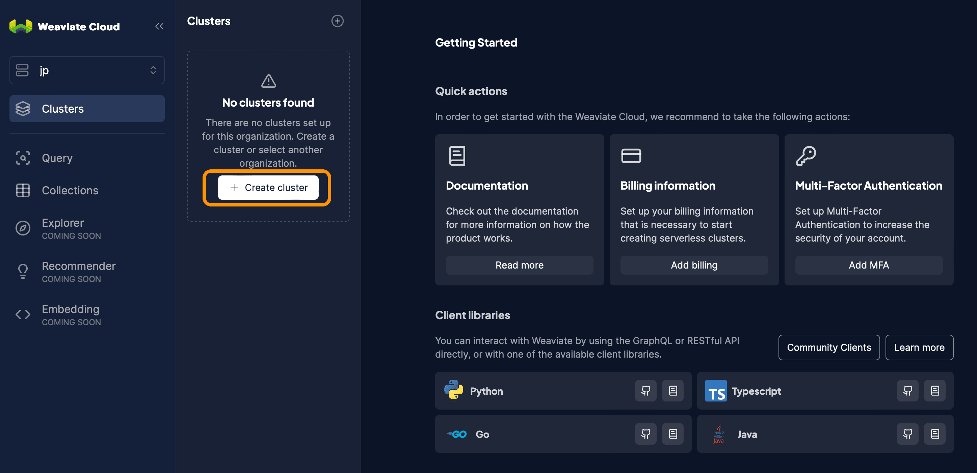The image size is (977, 473).
Task: Click the Typescript TS logo
Action: 716,391
